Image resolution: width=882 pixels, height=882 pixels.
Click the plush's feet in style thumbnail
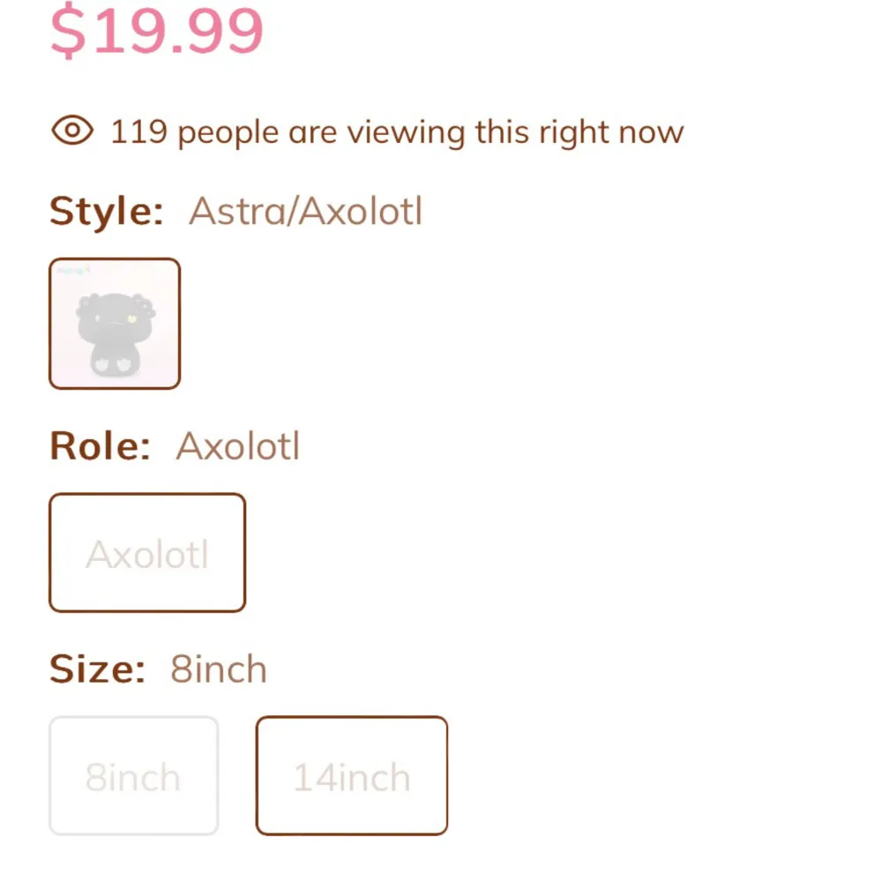[x=115, y=363]
